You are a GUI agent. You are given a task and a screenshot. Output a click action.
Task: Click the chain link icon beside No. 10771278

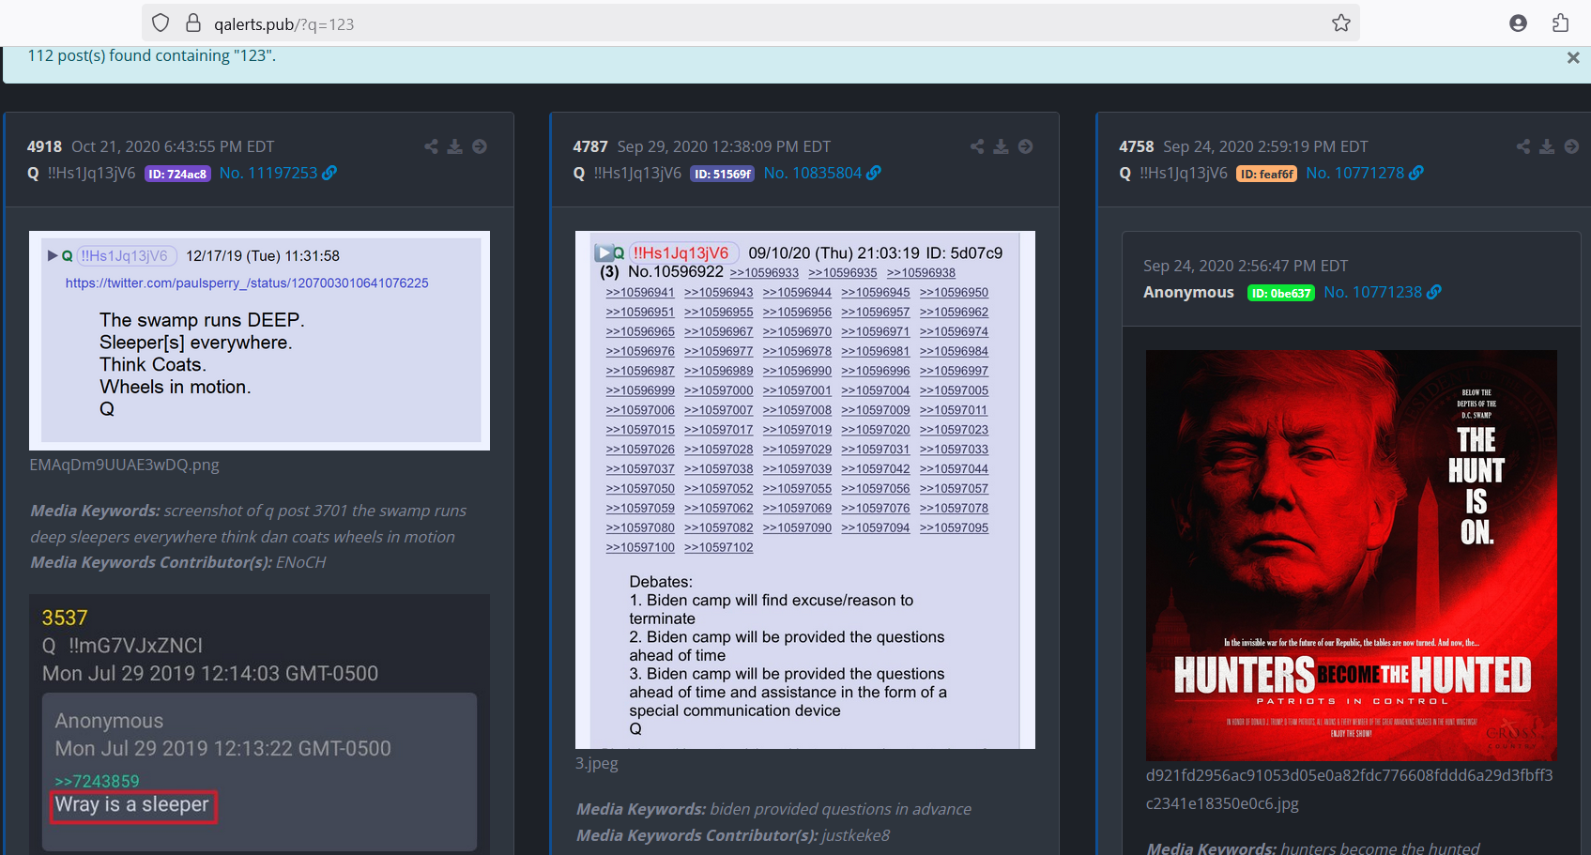point(1416,173)
